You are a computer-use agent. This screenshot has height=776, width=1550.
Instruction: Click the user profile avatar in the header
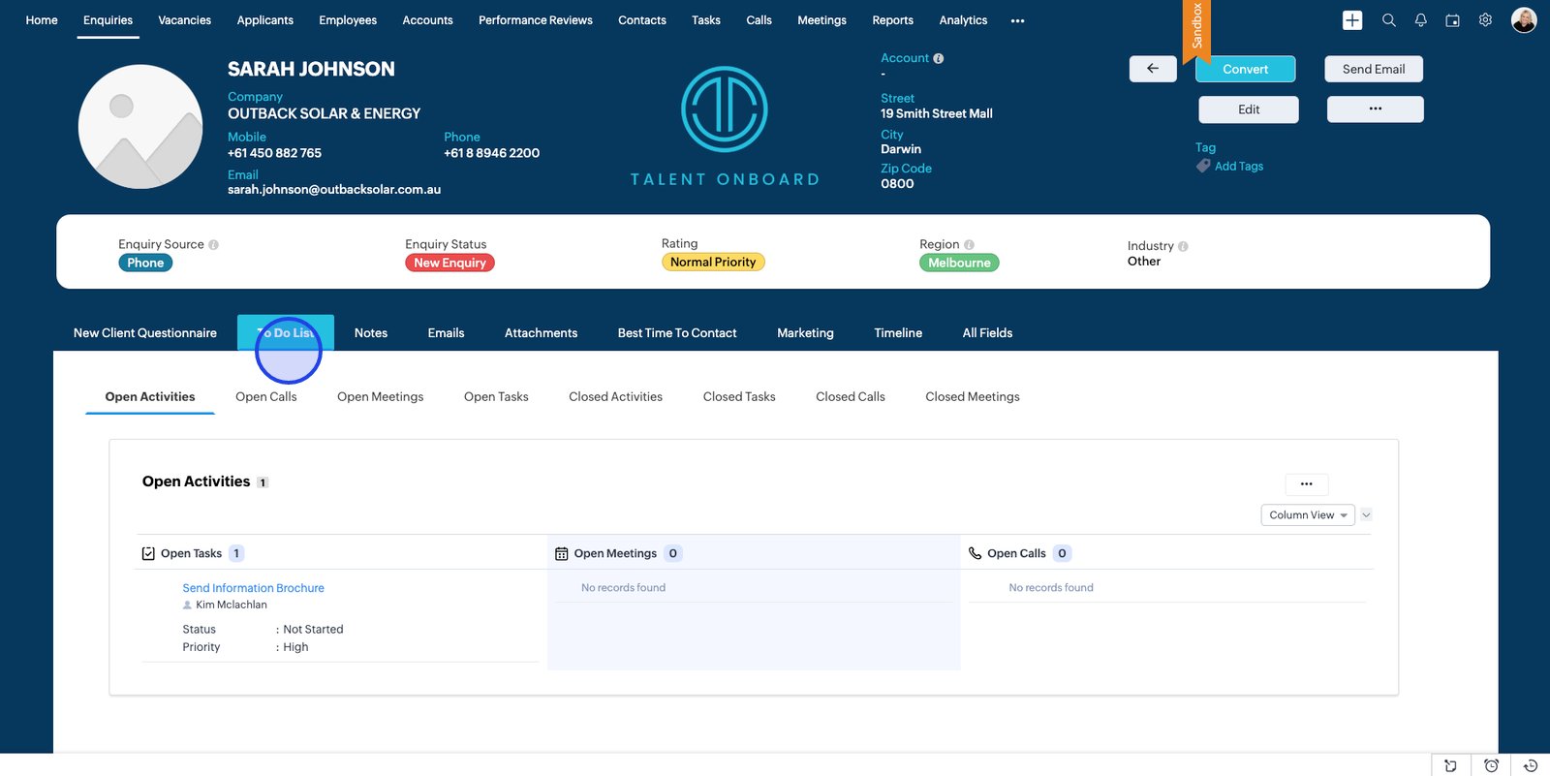(x=1524, y=20)
